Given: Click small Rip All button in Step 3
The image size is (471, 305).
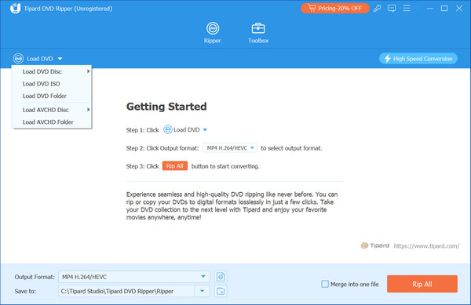Looking at the screenshot, I should coord(175,166).
